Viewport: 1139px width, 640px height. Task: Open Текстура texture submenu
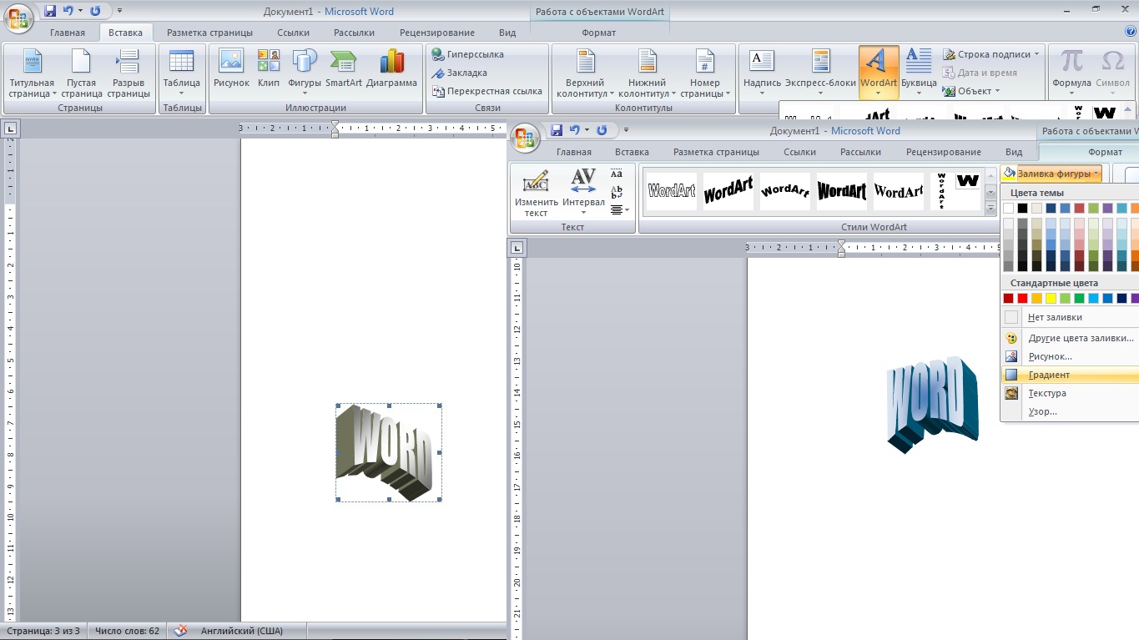click(x=1070, y=393)
